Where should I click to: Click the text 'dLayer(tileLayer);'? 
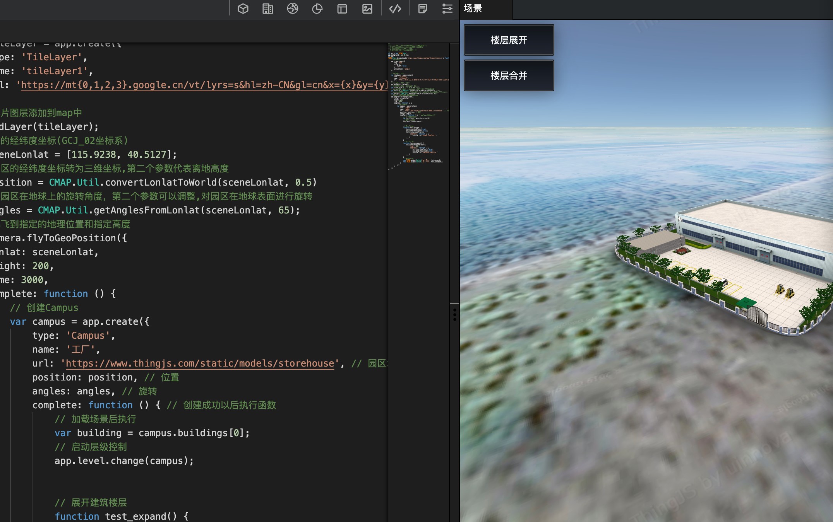tap(49, 127)
